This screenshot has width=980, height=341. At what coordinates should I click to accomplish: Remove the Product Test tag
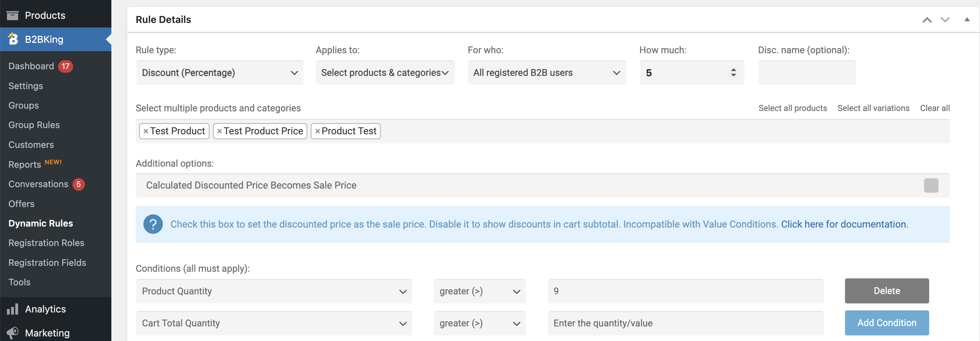coord(318,131)
